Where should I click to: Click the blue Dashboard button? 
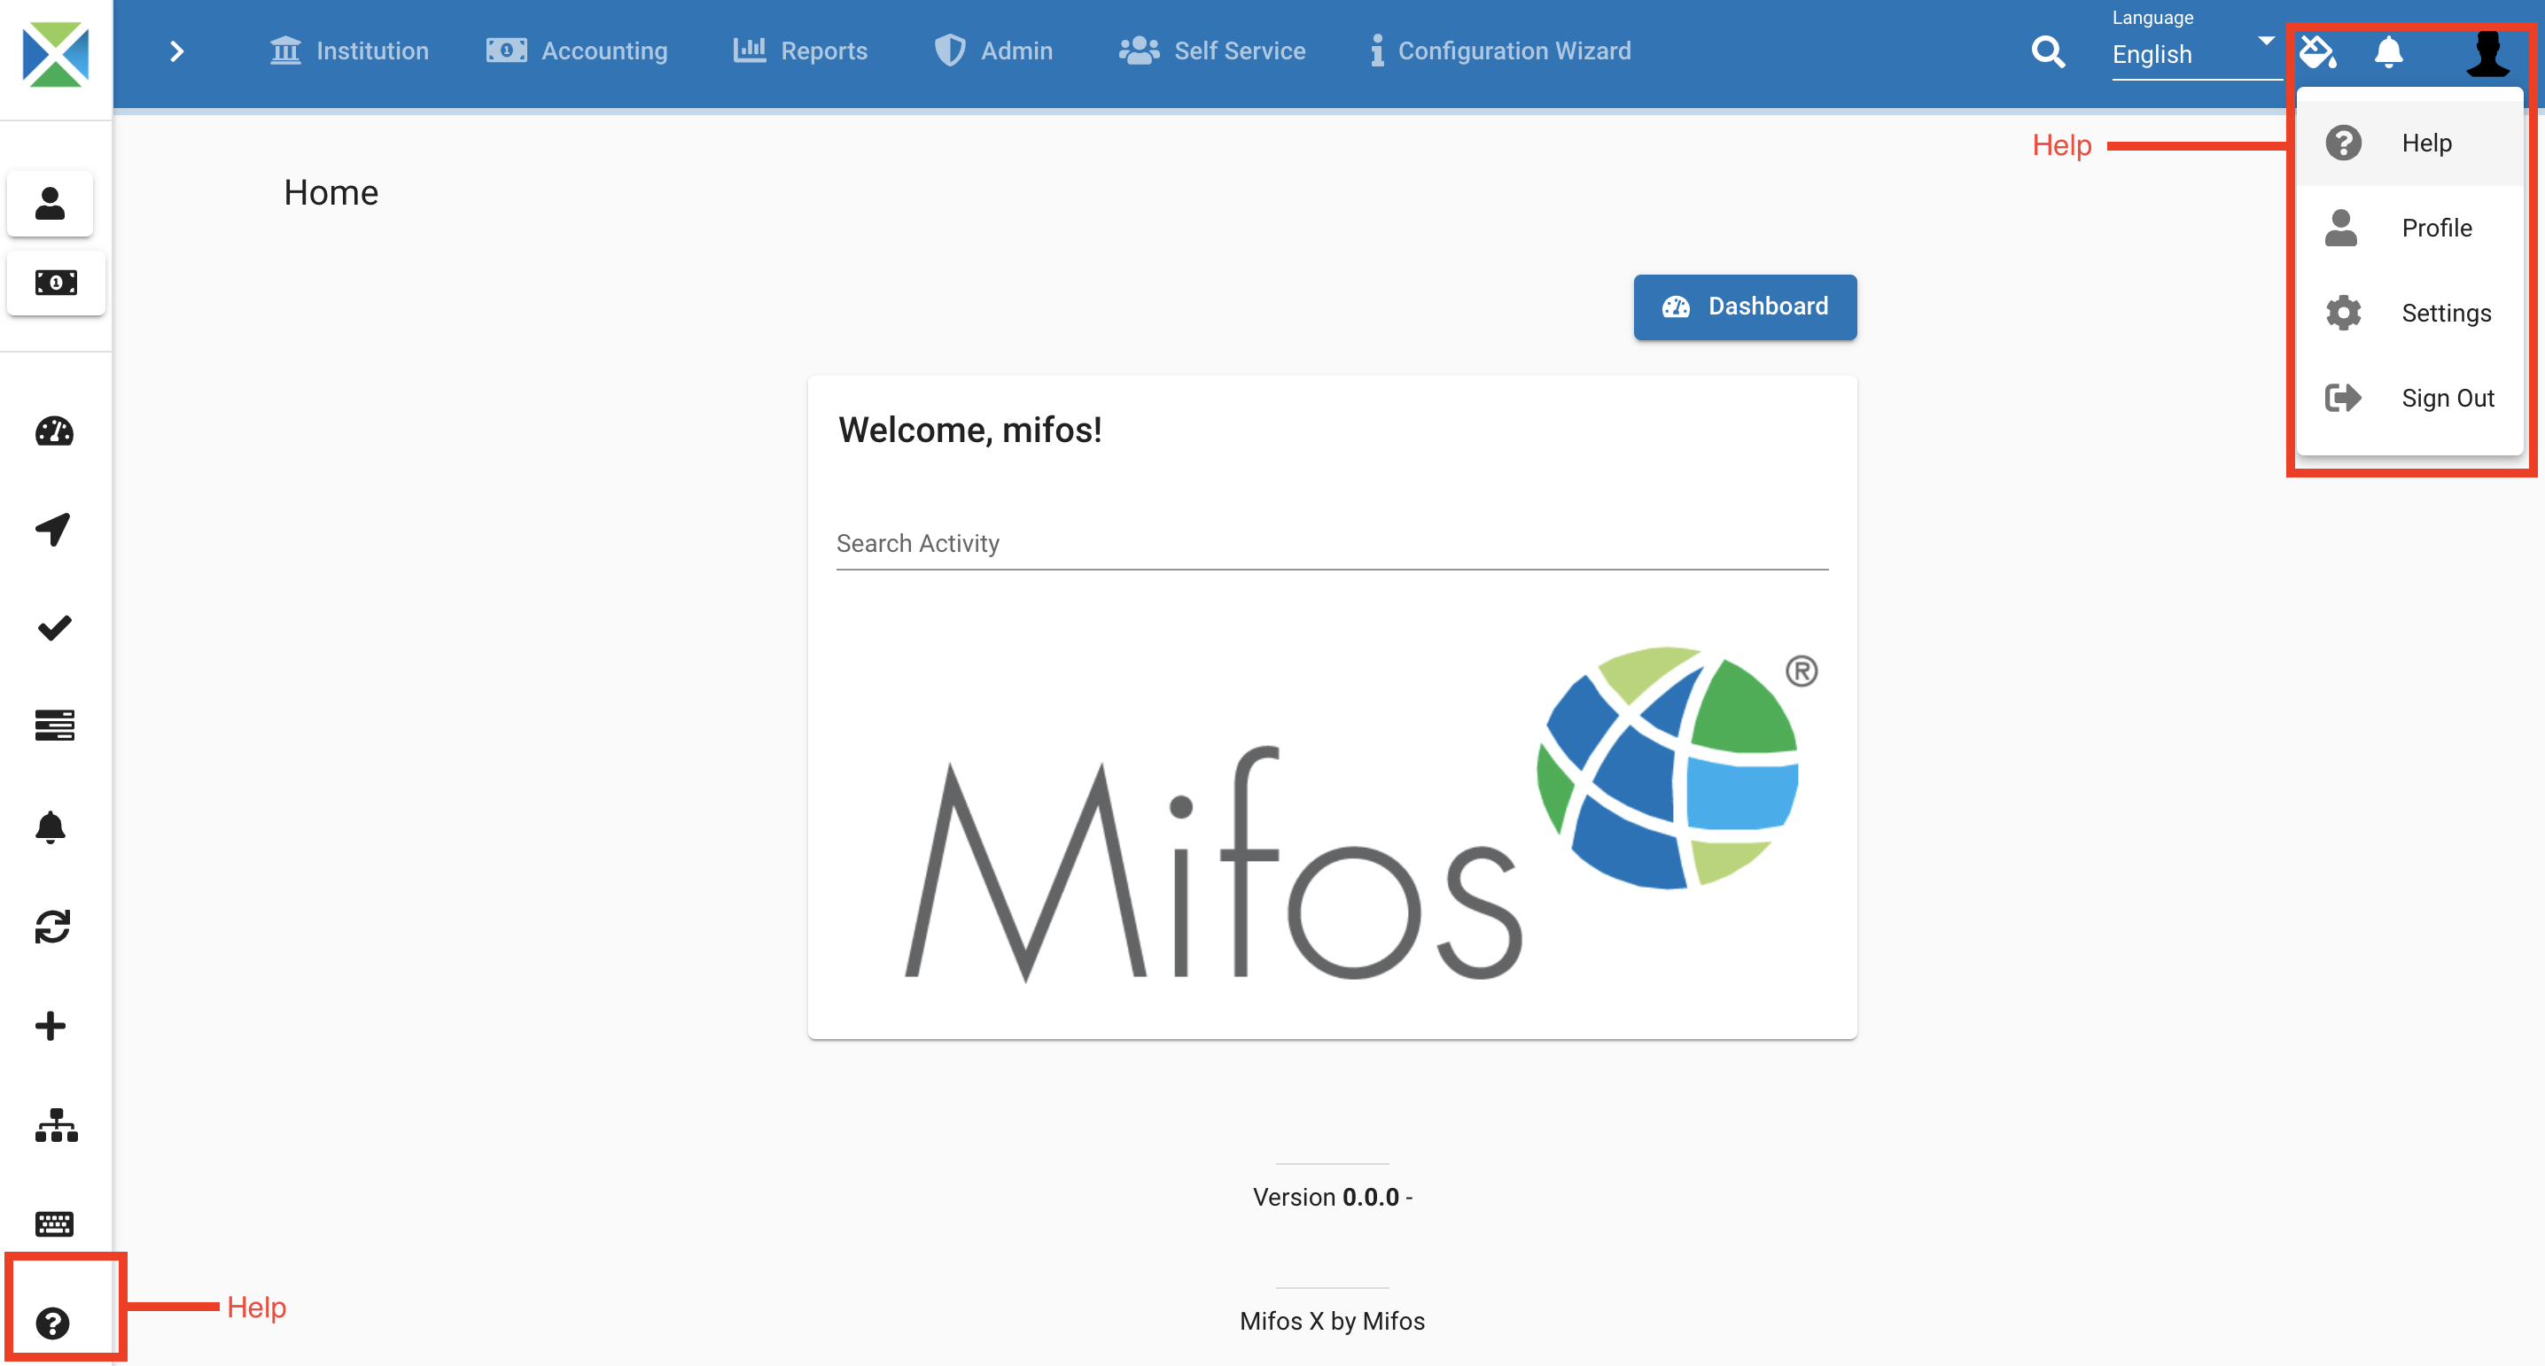tap(1745, 307)
